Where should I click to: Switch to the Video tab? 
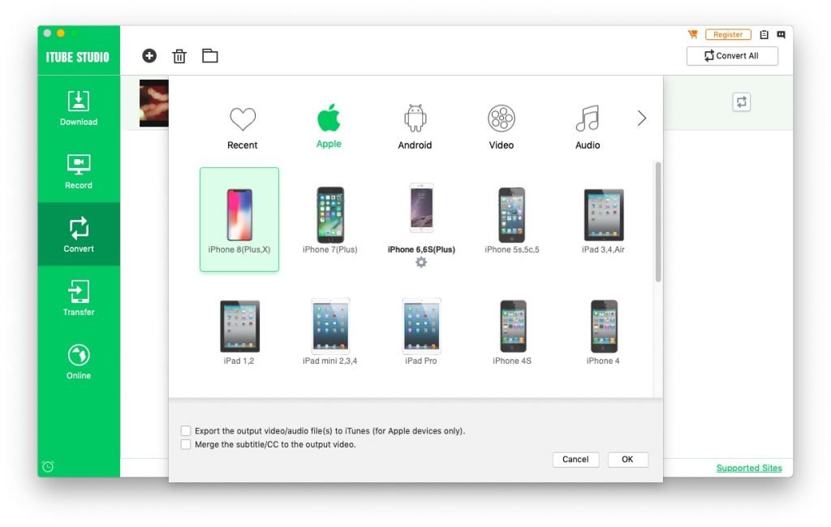click(502, 127)
